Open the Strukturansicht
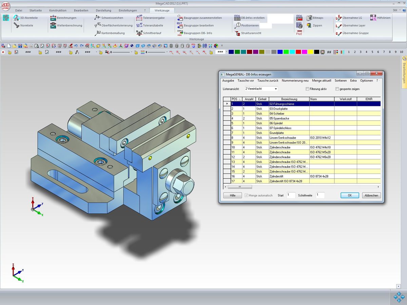This screenshot has height=305, width=407. tap(248, 33)
